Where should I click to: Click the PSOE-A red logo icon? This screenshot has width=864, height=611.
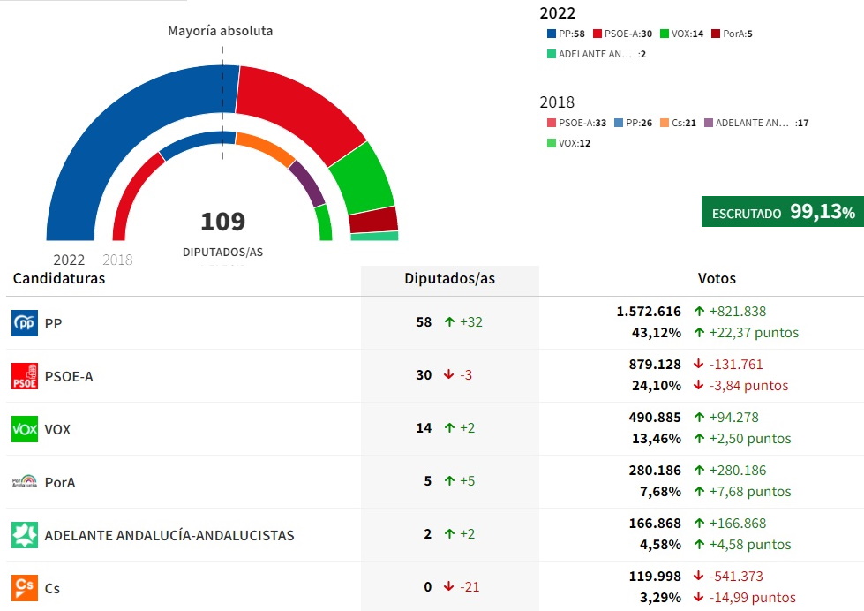coord(24,376)
